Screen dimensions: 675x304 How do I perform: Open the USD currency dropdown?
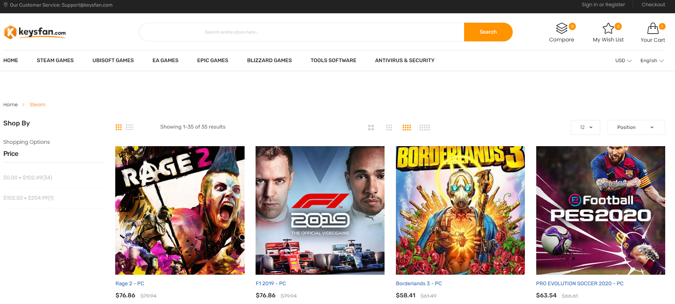tap(623, 61)
